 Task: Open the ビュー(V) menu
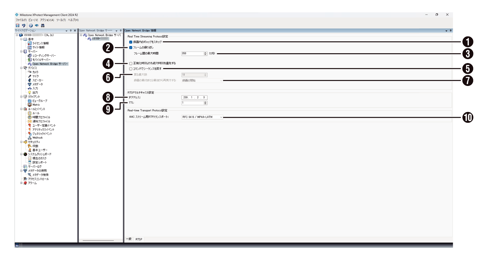click(33, 20)
